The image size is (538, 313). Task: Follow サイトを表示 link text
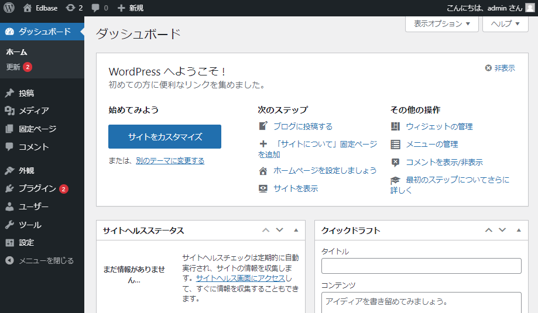click(296, 188)
